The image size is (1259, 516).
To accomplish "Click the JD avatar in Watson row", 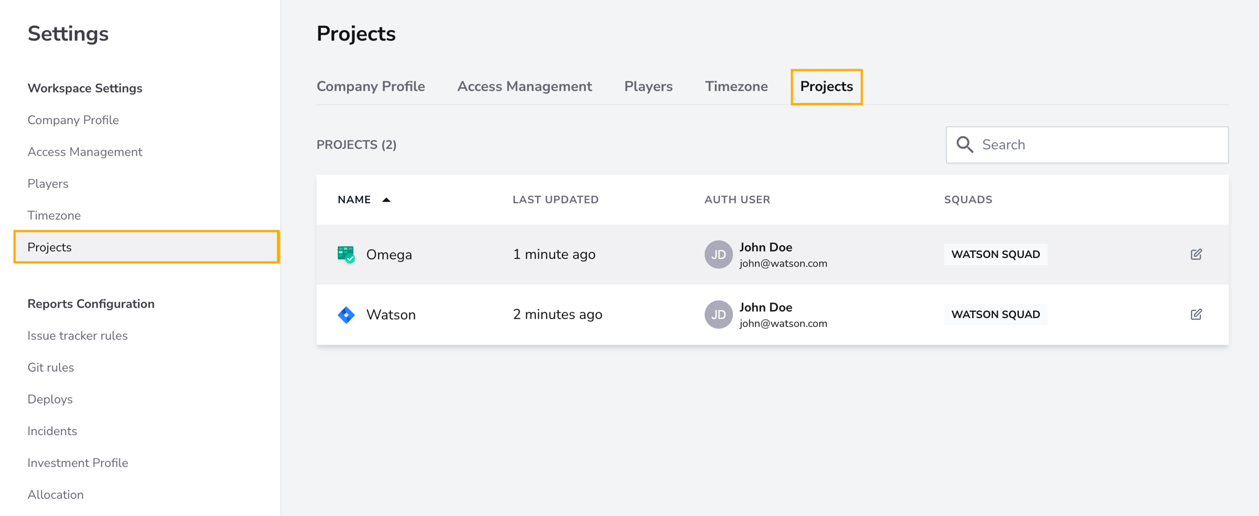I will tap(718, 314).
